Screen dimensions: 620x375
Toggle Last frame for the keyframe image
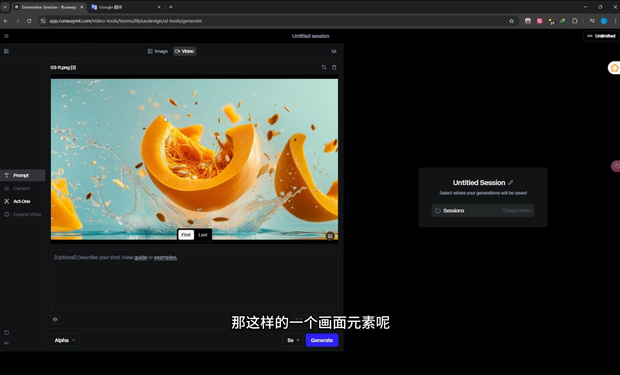tap(203, 234)
